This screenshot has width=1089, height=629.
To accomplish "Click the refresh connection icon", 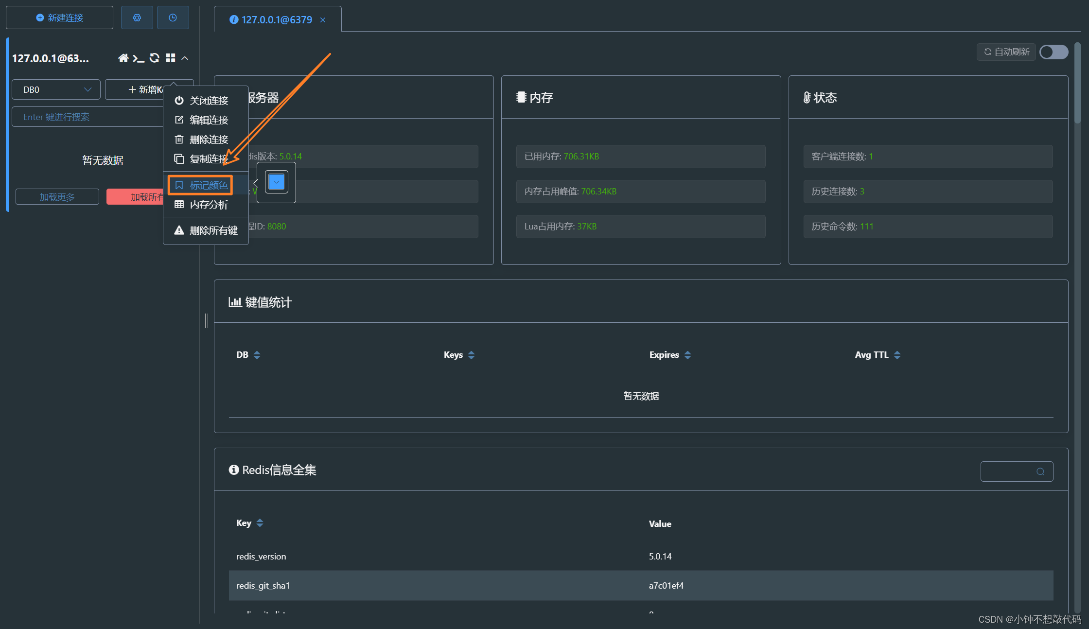I will click(x=155, y=58).
